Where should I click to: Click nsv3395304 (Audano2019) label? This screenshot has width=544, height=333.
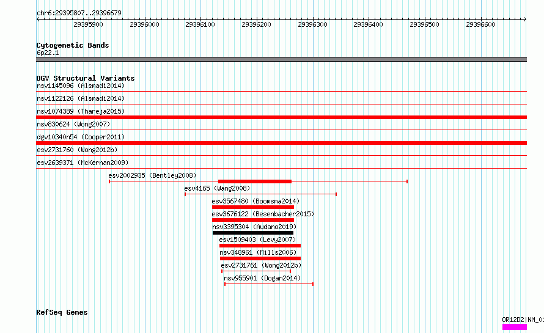(254, 227)
